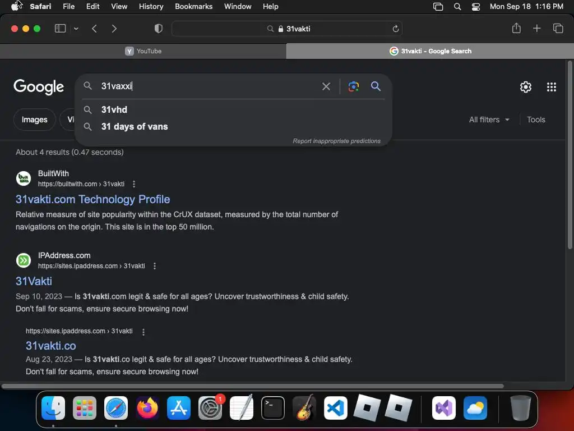Submit search with blue magnifier icon
574x431 pixels.
[376, 86]
